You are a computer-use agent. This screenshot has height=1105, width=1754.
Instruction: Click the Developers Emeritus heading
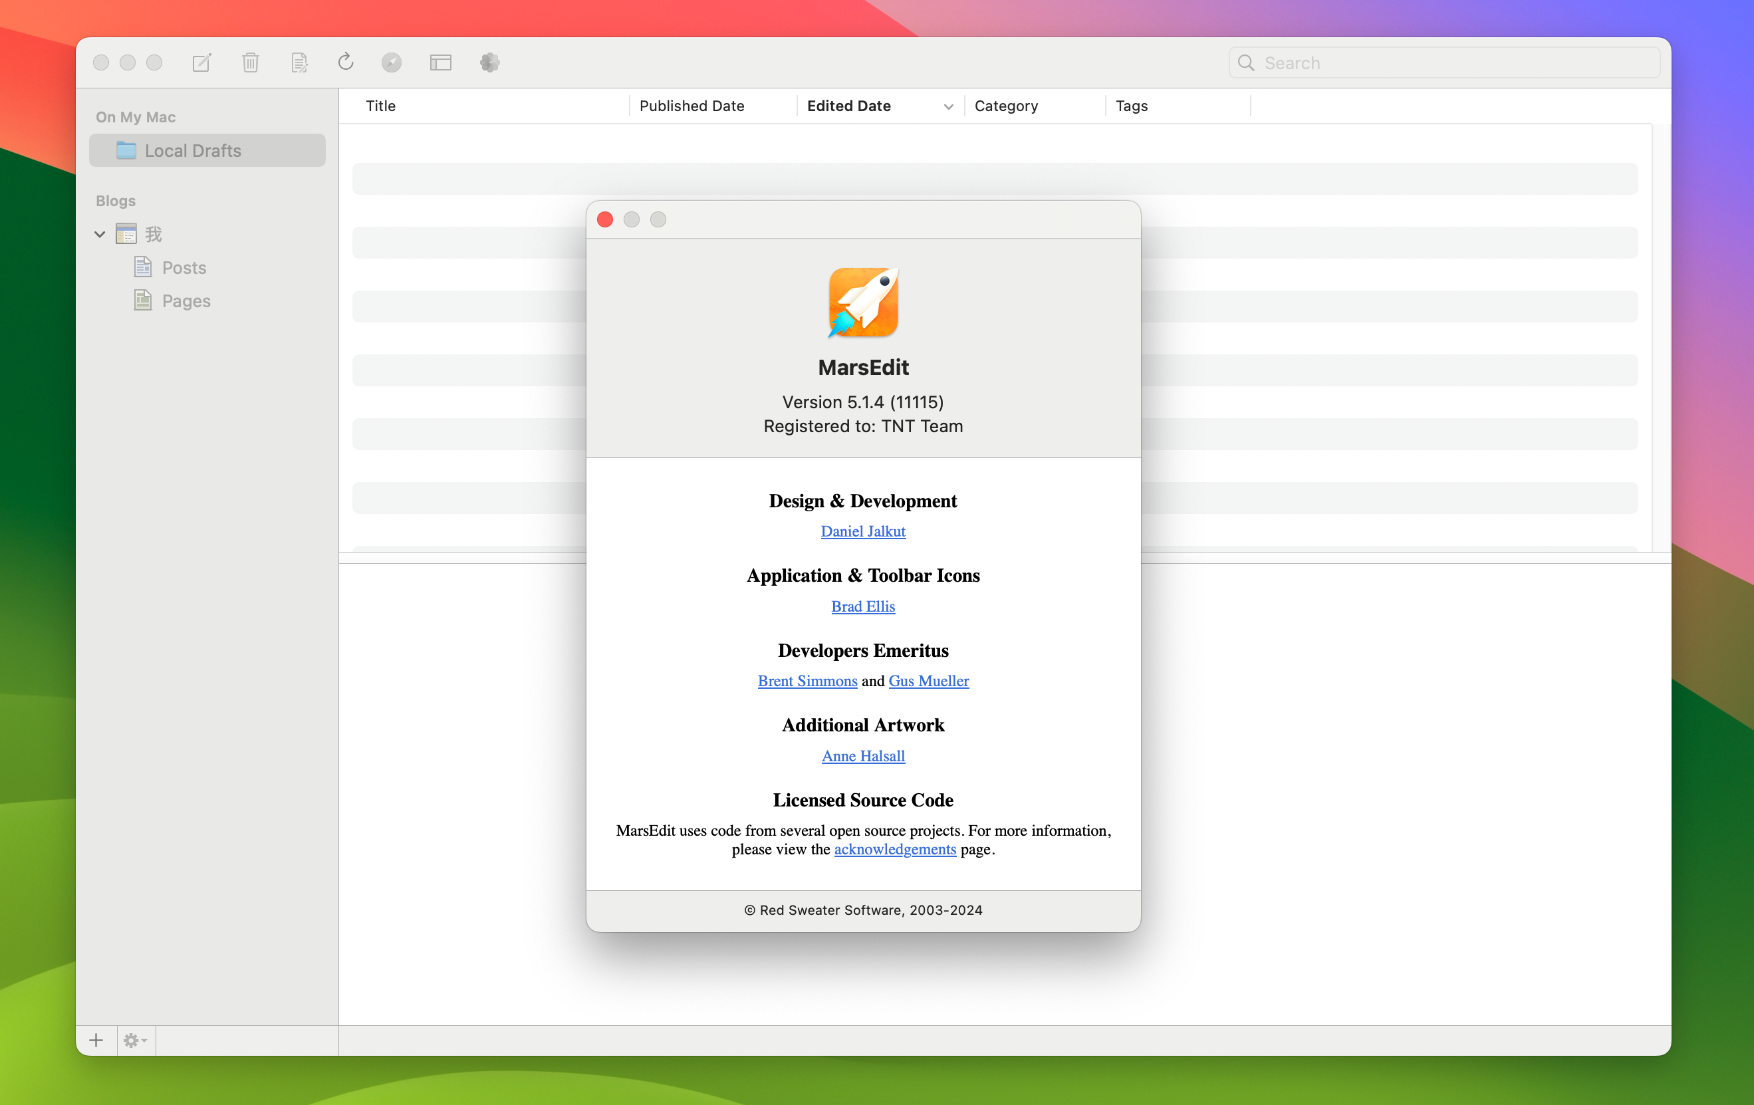[863, 650]
